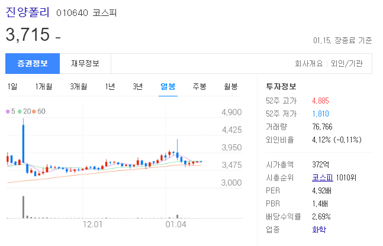This screenshot has height=246, width=383.
Task: Switch to the 재무정보 tab
Action: click(x=85, y=63)
